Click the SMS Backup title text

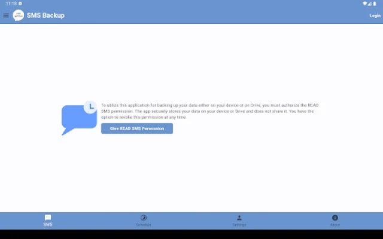tap(45, 16)
